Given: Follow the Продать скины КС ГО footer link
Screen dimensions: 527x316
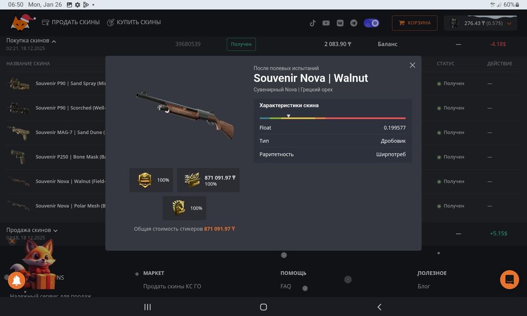Looking at the screenshot, I should pos(172,287).
